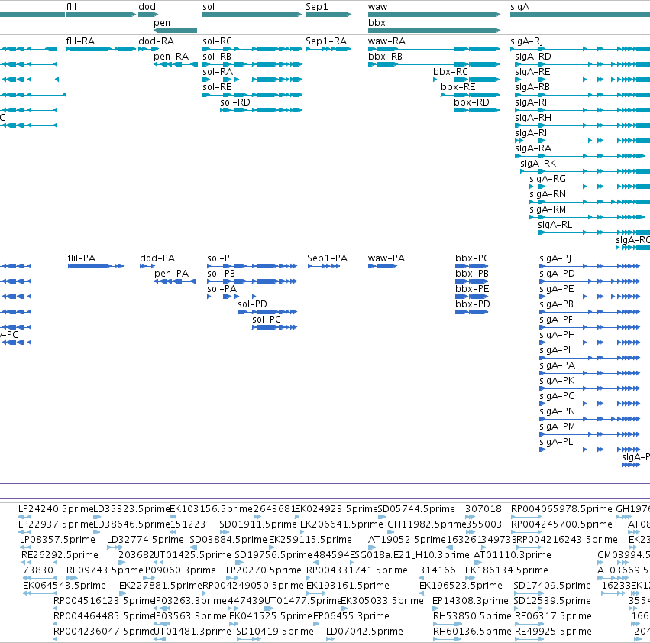Viewport: 650px width, 643px height.
Task: Click the slgA-RJ transcript label
Action: pos(526,41)
